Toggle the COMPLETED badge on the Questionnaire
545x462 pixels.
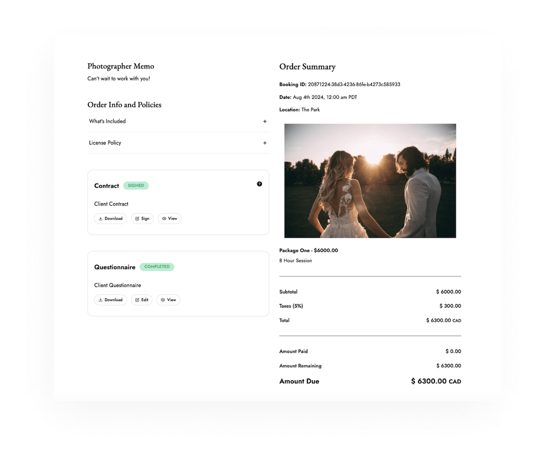pos(157,267)
